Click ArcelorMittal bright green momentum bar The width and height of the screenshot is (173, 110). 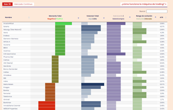63,24
